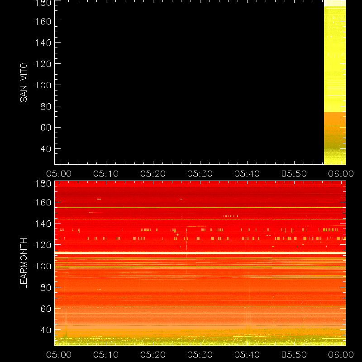Click 05:50 time label under SAN VITO plot
Viewport: 362px width, 362px height.
click(294, 174)
